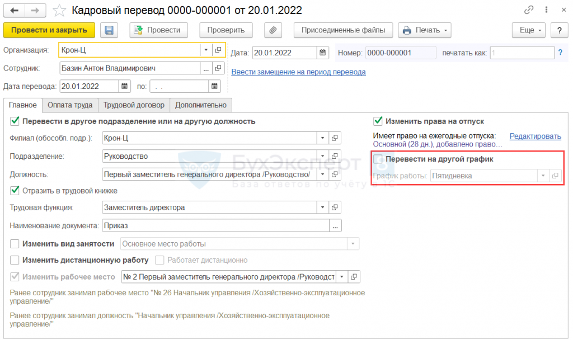573x340 pixels.
Task: Expand the Должность dropdown arrow
Action: click(x=323, y=174)
